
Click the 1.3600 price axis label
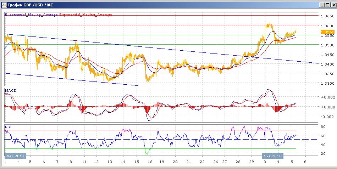327,26
